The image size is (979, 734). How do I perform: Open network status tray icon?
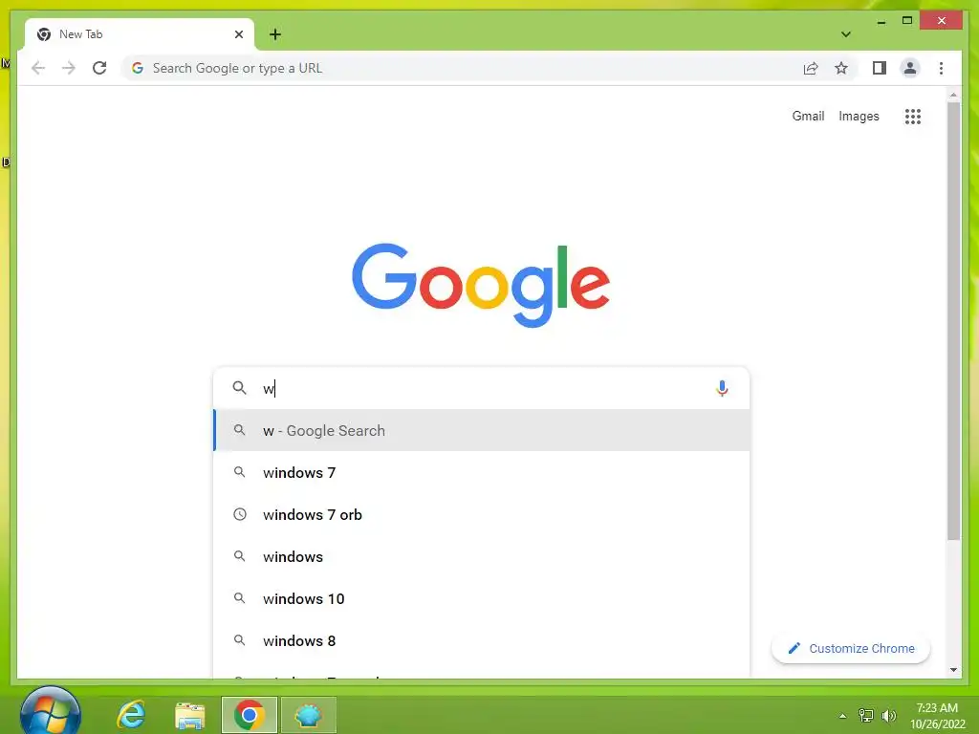pyautogui.click(x=865, y=715)
